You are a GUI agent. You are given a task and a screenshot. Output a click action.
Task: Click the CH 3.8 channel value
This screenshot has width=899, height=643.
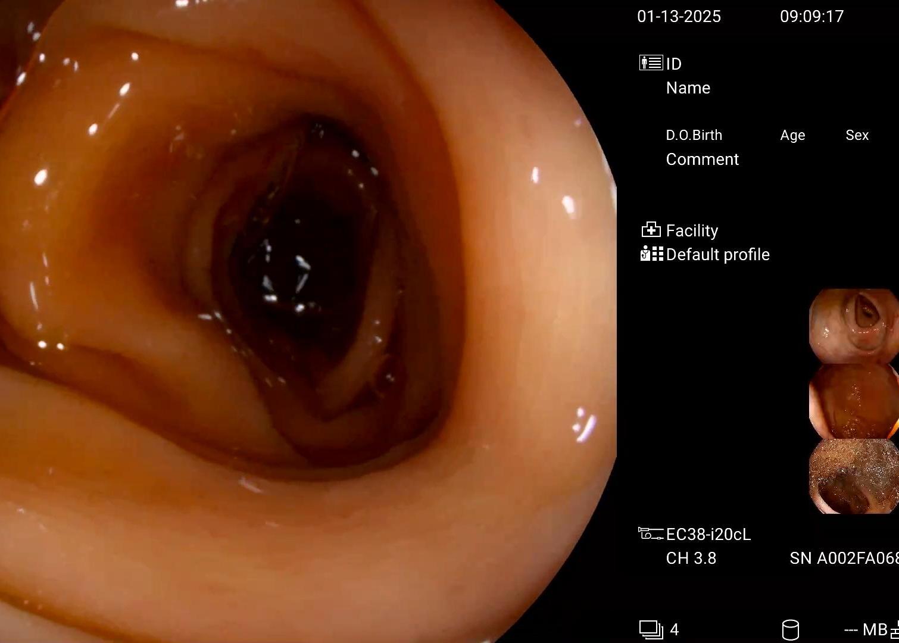click(691, 558)
